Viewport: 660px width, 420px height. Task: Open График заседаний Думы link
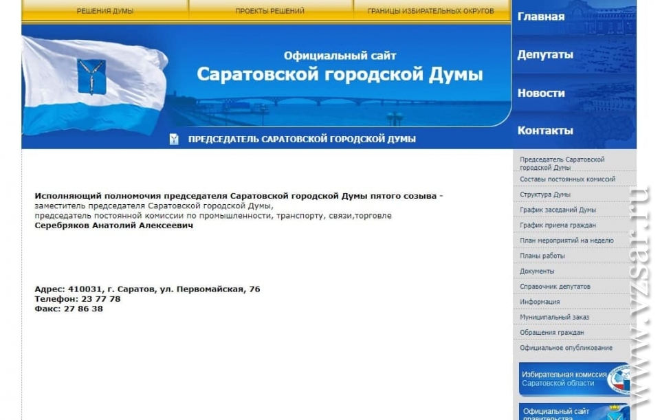coord(558,210)
